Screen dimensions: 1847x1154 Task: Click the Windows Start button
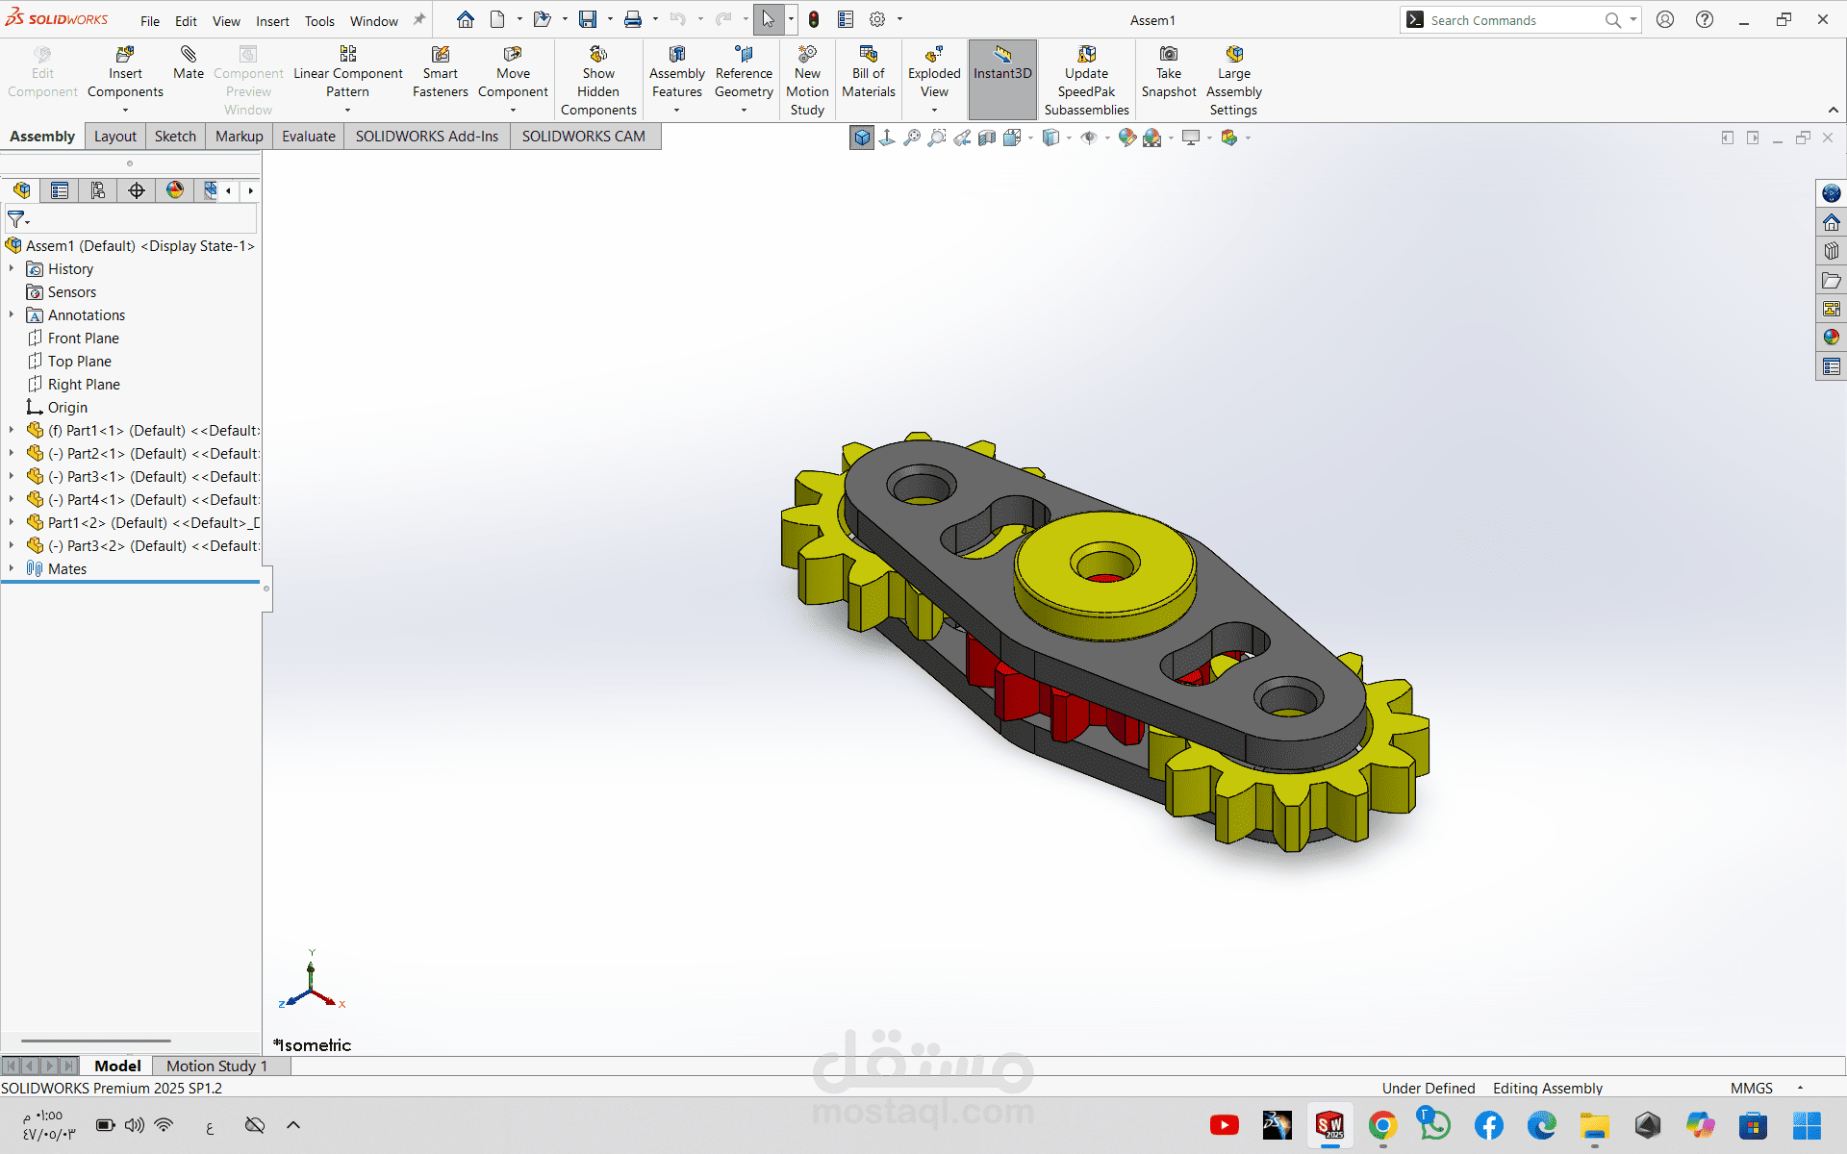pos(1807,1125)
